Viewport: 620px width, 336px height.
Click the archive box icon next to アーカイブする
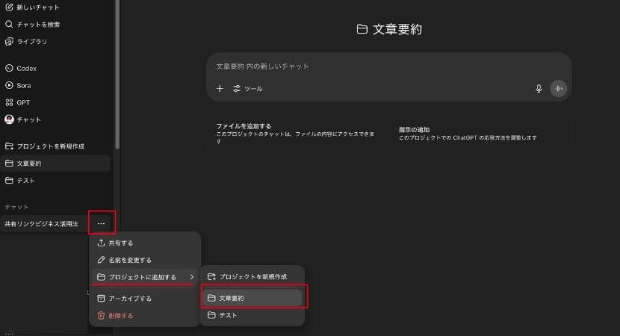(101, 298)
